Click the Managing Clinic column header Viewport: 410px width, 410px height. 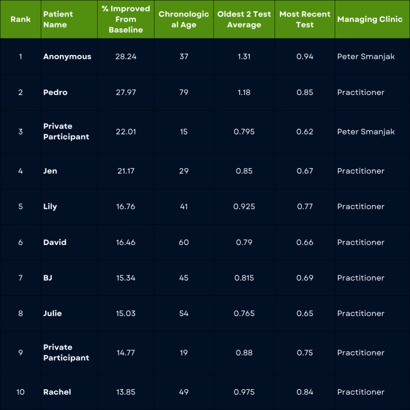click(369, 19)
